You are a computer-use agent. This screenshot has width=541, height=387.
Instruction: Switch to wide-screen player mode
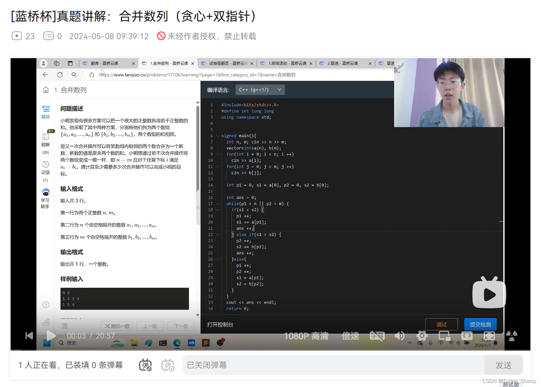point(467,336)
